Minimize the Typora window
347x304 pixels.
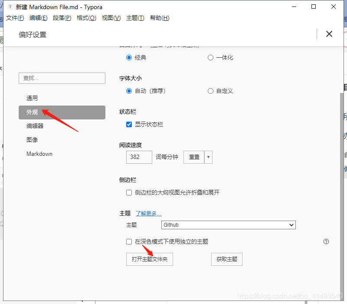[x=294, y=7]
